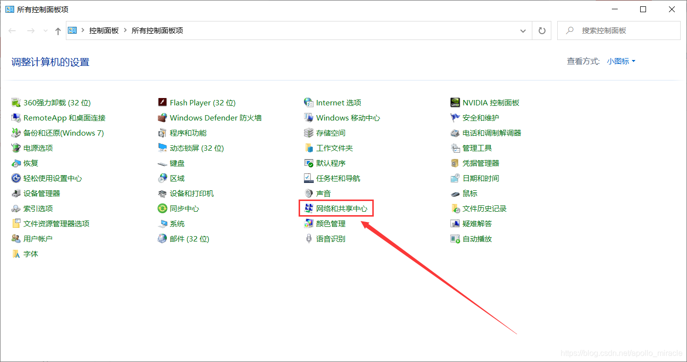Open the 颜色管理 link
The height and width of the screenshot is (362, 687).
pyautogui.click(x=331, y=223)
